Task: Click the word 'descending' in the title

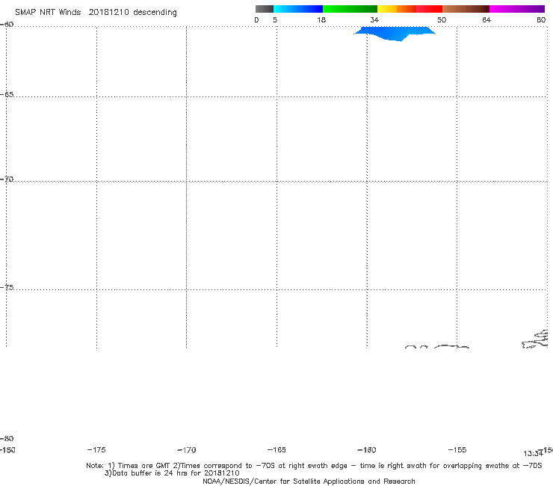Action: pos(155,13)
